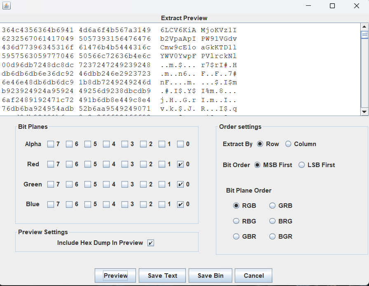Screen dimensions: 369x286
Task: Check the Alpha bit plane 6 box
Action: coord(69,144)
